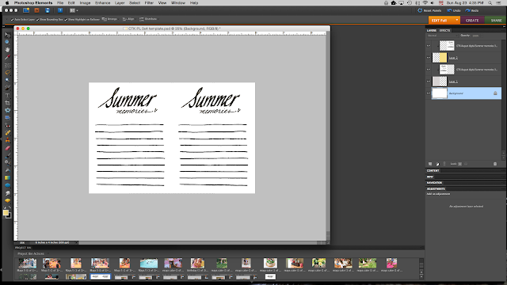Select the Eyedropper tool

7,57
